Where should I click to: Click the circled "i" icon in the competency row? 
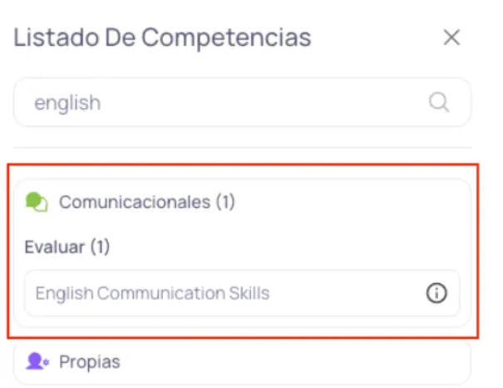click(436, 293)
